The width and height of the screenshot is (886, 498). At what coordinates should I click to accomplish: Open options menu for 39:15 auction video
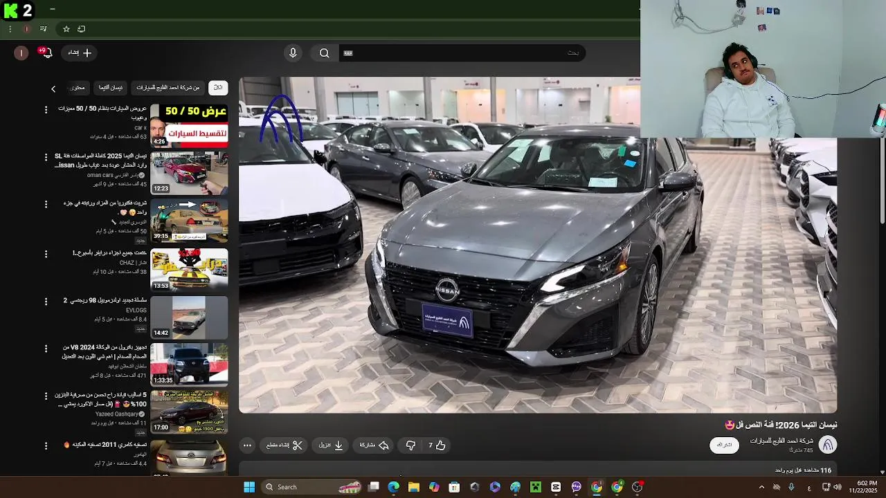(46, 205)
